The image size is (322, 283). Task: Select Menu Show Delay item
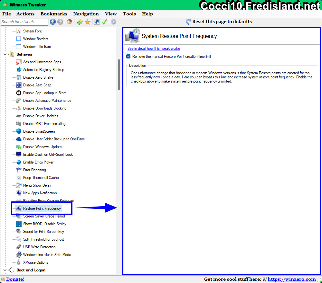point(37,185)
